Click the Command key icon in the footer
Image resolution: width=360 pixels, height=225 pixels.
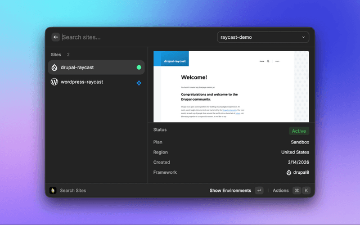[296, 190]
